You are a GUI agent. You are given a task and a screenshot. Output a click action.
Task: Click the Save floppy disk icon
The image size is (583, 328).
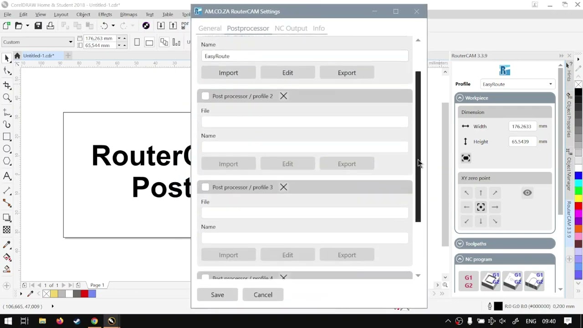[x=38, y=26]
